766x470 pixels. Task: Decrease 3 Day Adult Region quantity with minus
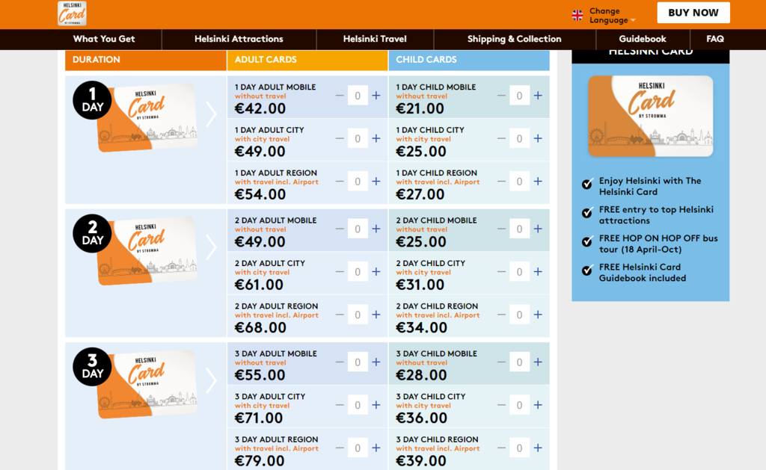(x=340, y=448)
